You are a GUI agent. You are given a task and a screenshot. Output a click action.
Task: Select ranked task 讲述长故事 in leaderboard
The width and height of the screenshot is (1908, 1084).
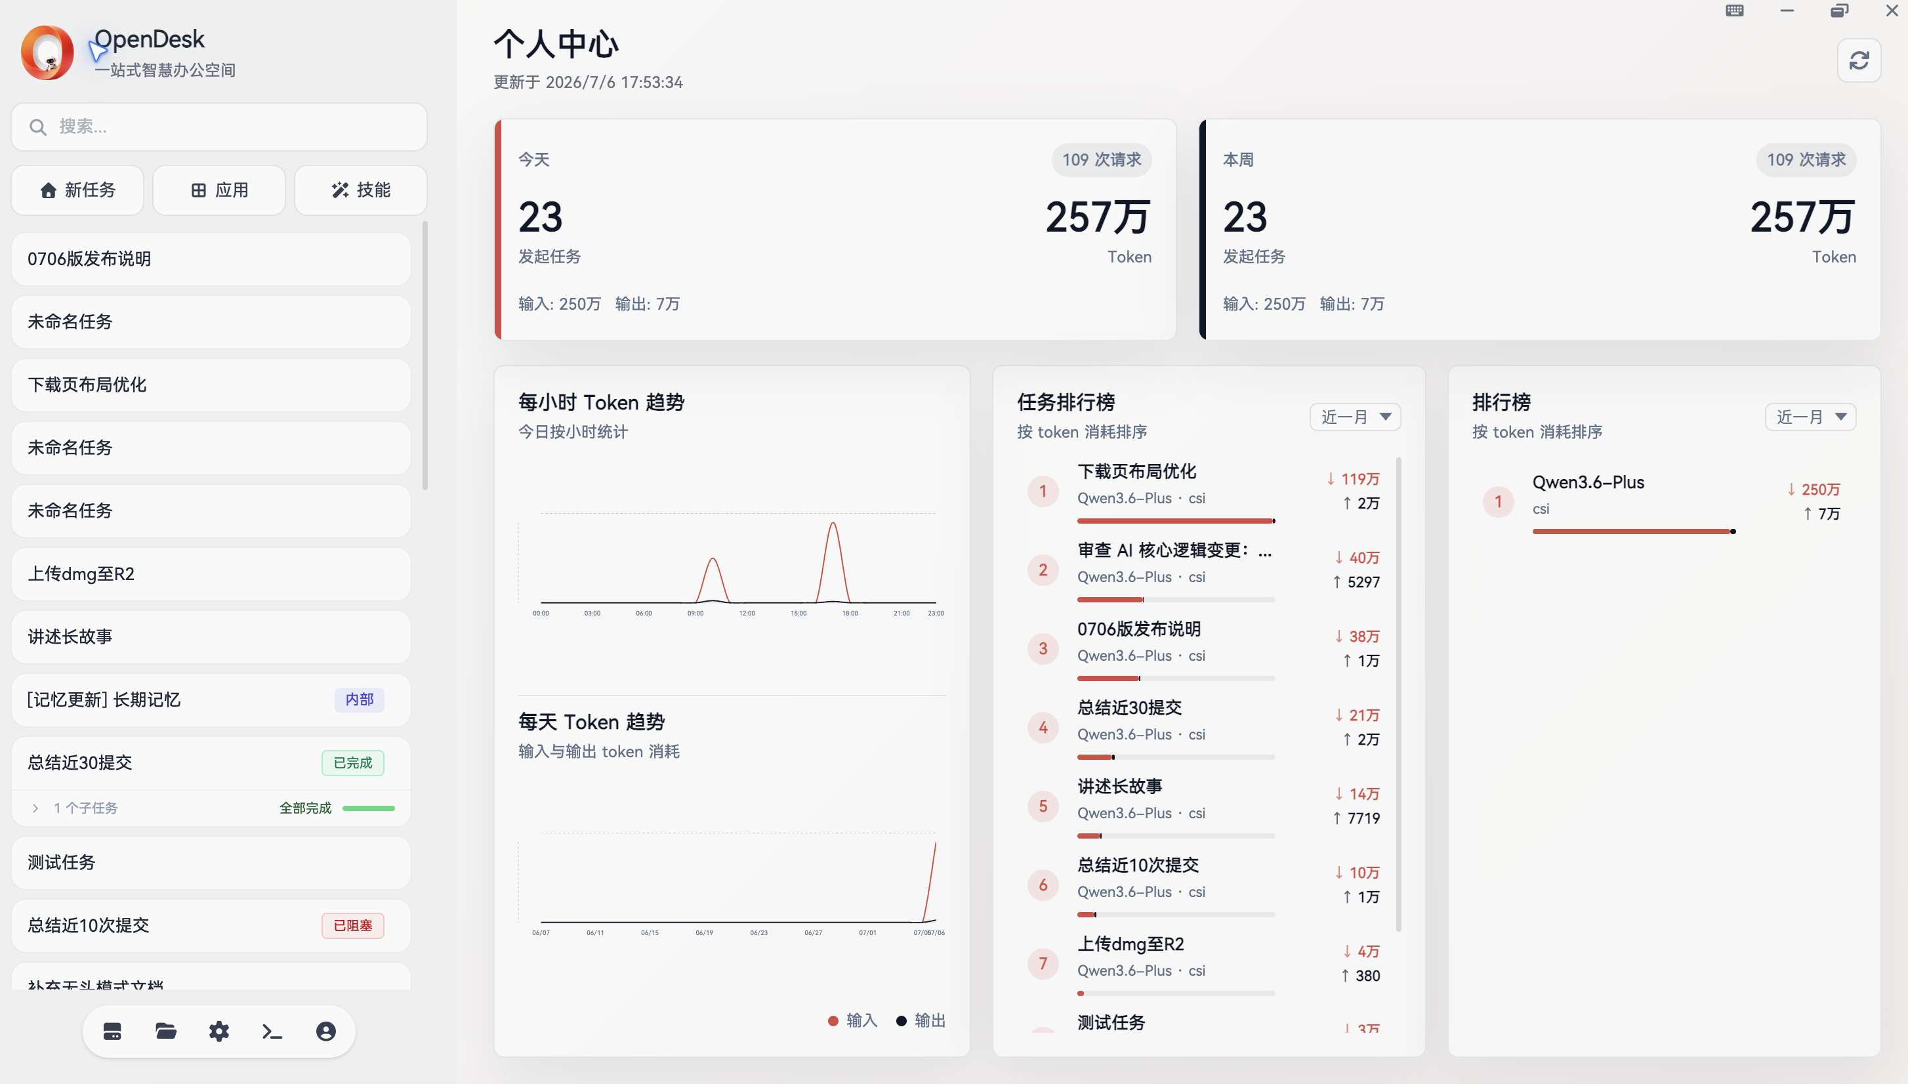coord(1203,806)
